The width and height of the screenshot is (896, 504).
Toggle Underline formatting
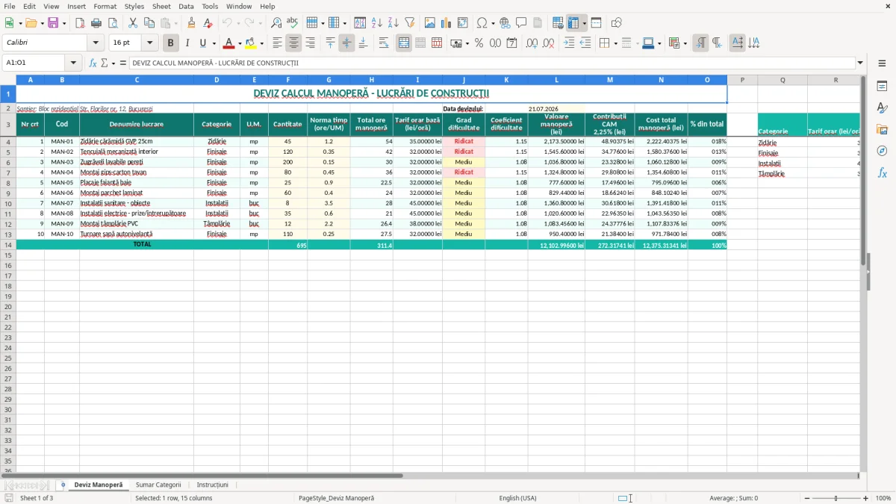(202, 43)
